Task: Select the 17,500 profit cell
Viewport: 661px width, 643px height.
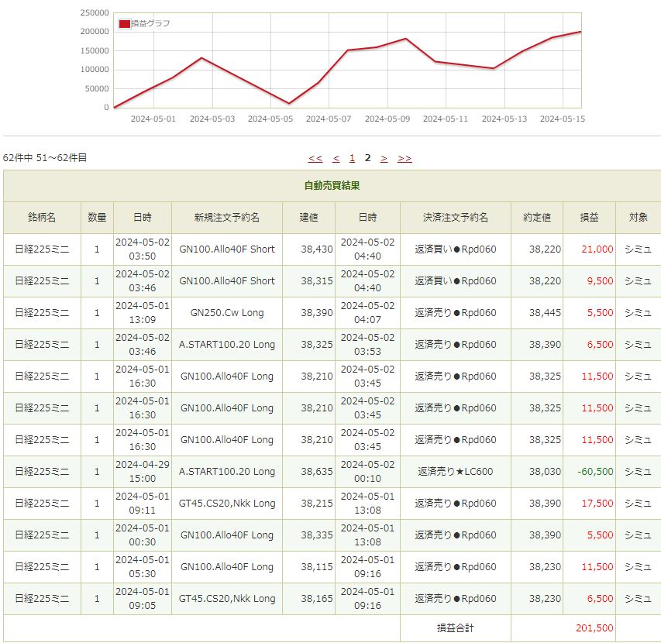Action: (x=589, y=503)
